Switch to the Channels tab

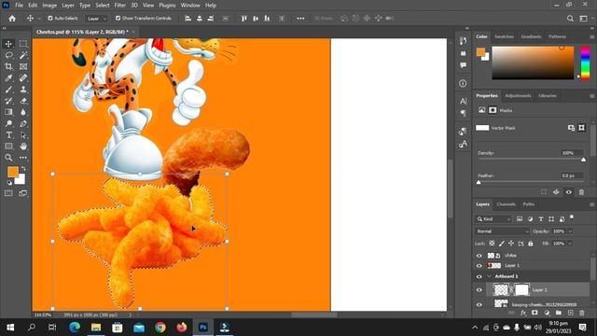(506, 204)
